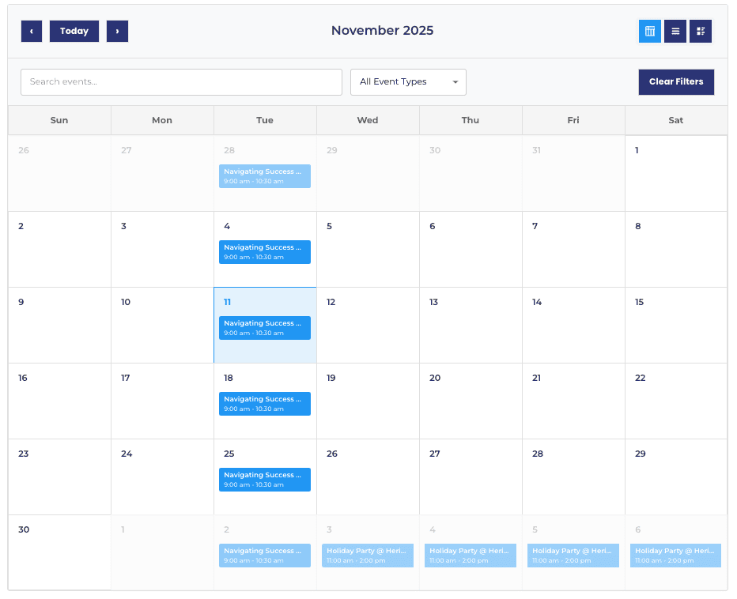Go to the previous month
This screenshot has height=599, width=737.
pos(32,32)
